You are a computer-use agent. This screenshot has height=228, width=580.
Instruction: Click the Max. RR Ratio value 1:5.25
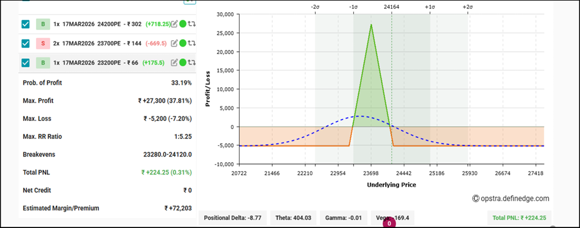(x=183, y=137)
